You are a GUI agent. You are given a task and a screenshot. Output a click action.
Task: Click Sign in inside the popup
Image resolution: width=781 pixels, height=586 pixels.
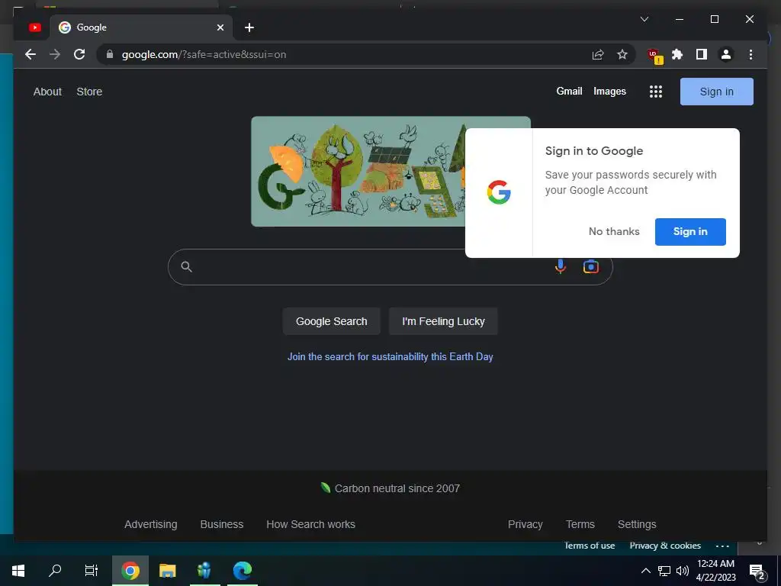(690, 232)
